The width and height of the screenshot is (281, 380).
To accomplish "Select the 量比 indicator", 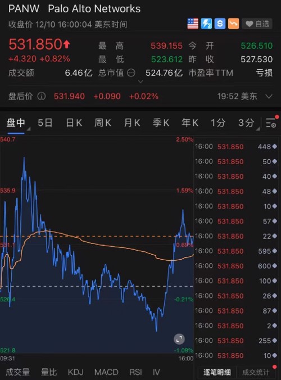I will point(49,372).
